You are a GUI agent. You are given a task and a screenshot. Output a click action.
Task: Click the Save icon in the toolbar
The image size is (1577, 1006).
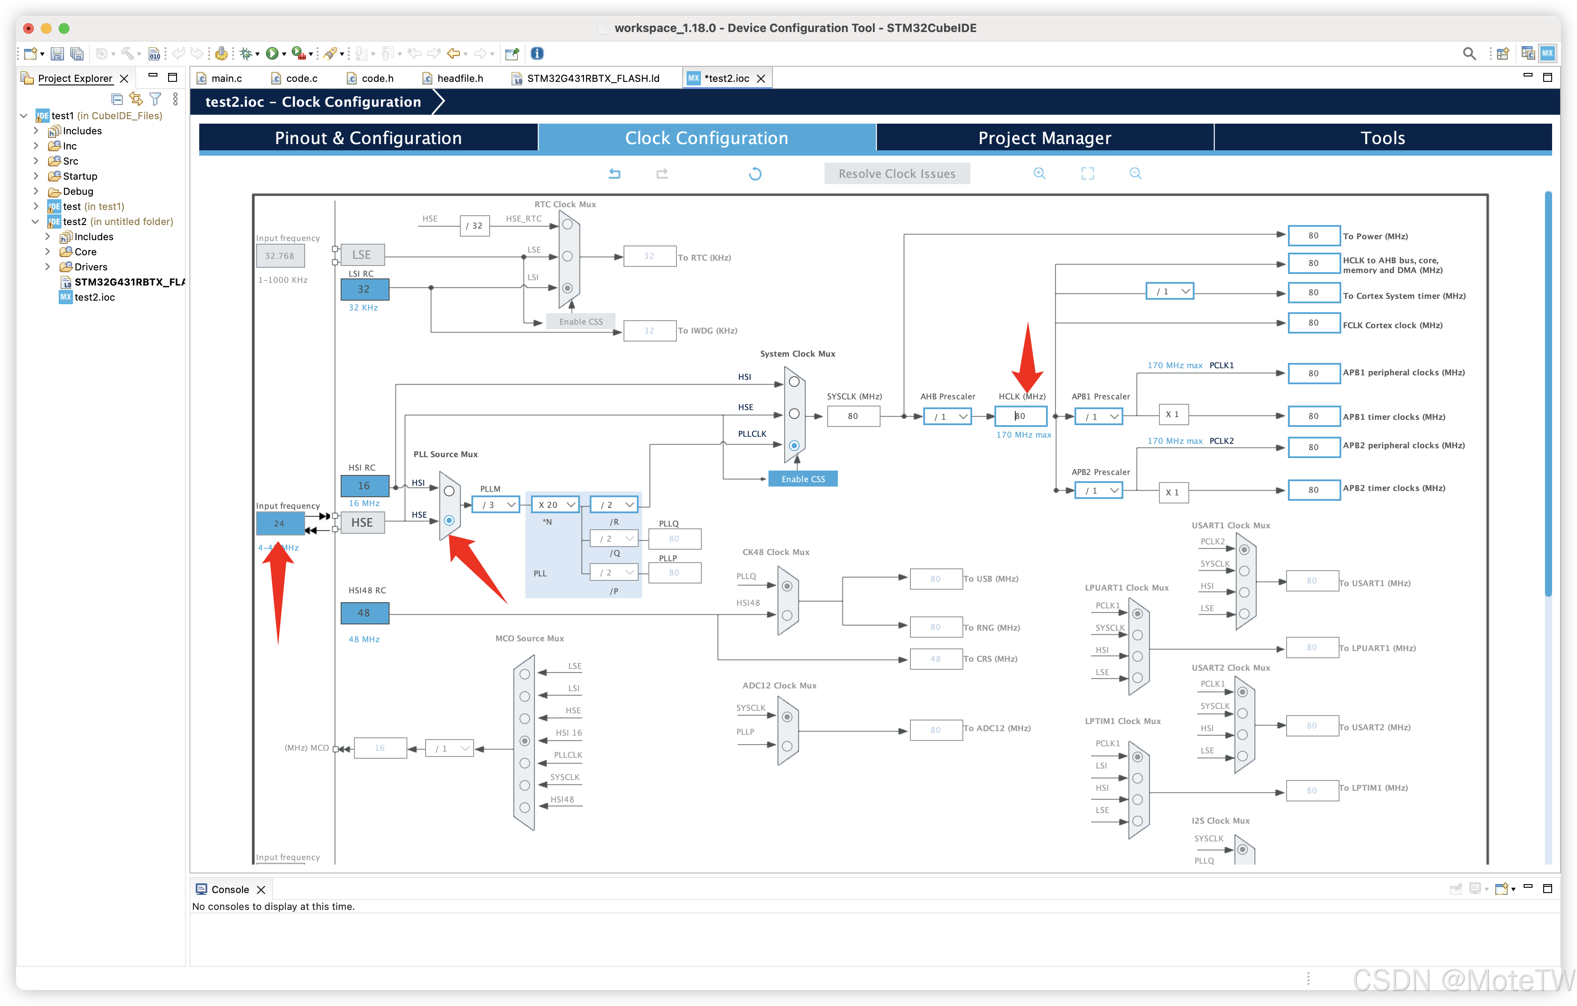click(x=57, y=54)
